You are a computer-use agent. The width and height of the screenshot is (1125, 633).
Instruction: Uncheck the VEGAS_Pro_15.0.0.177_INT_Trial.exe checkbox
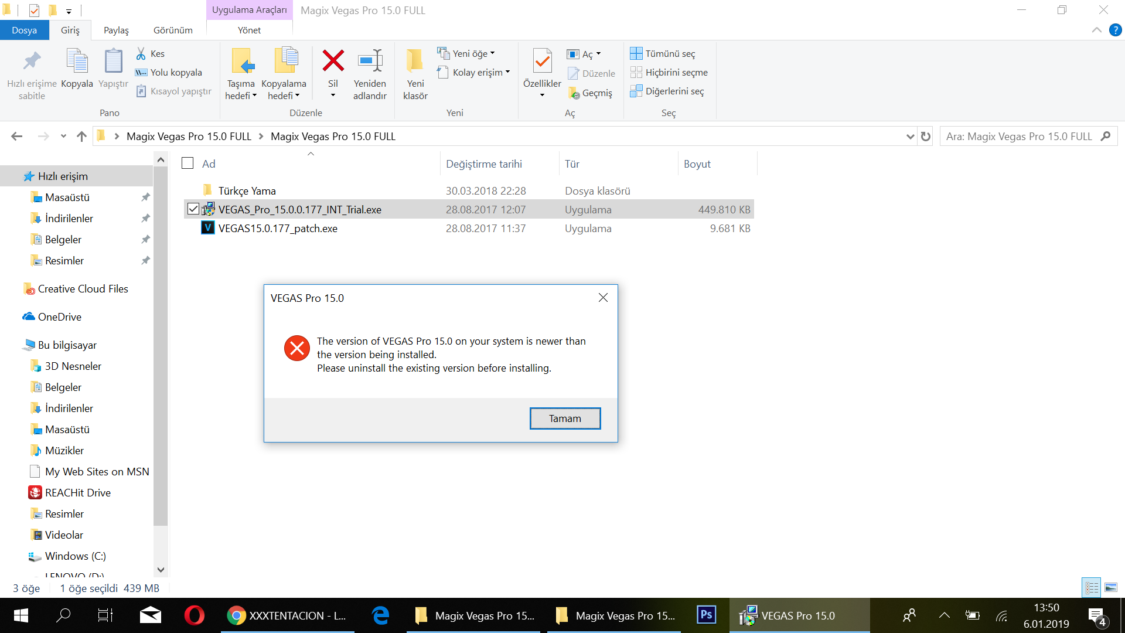click(193, 209)
